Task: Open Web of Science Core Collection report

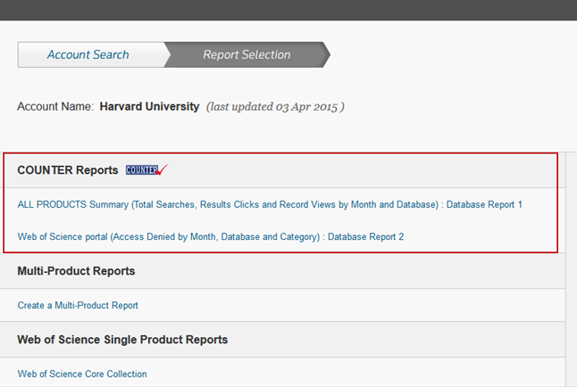Action: click(82, 374)
